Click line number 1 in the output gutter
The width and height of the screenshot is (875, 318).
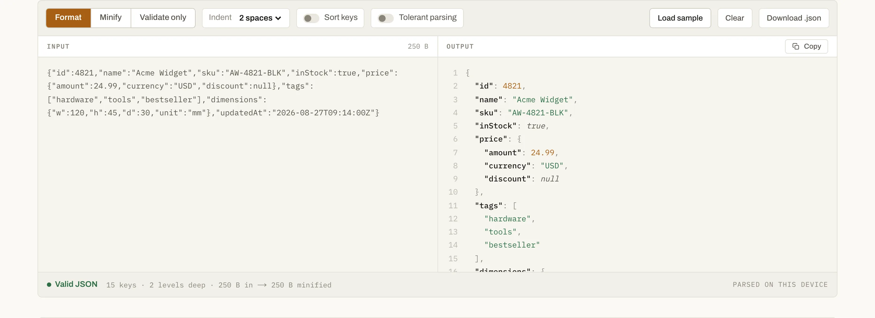click(x=455, y=73)
